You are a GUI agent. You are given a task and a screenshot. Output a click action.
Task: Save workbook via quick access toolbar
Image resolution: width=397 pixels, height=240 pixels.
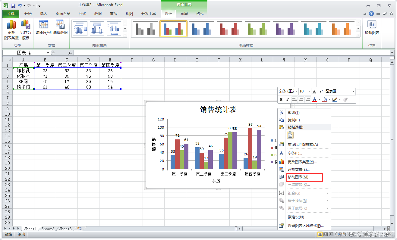coord(13,5)
